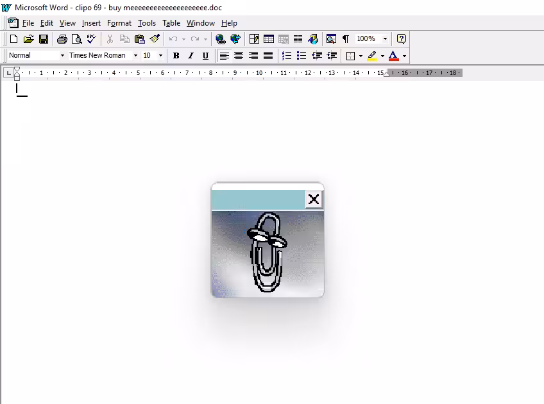The image size is (544, 404).
Task: Expand the border style dropdown arrow
Action: coord(361,56)
